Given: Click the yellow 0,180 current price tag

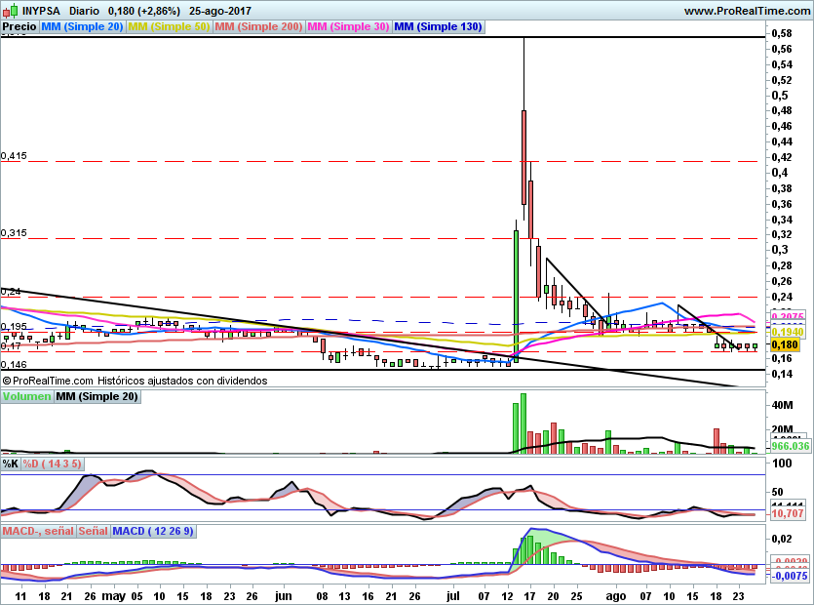Looking at the screenshot, I should coord(785,344).
